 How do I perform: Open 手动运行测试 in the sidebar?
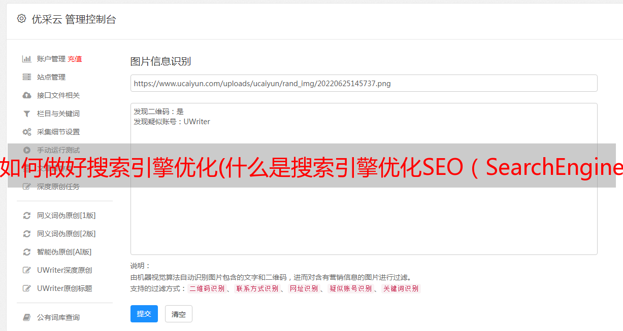[58, 150]
